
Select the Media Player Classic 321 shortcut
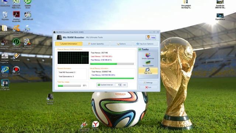coord(28,16)
